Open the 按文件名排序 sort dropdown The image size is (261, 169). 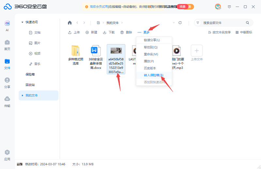pyautogui.click(x=219, y=32)
